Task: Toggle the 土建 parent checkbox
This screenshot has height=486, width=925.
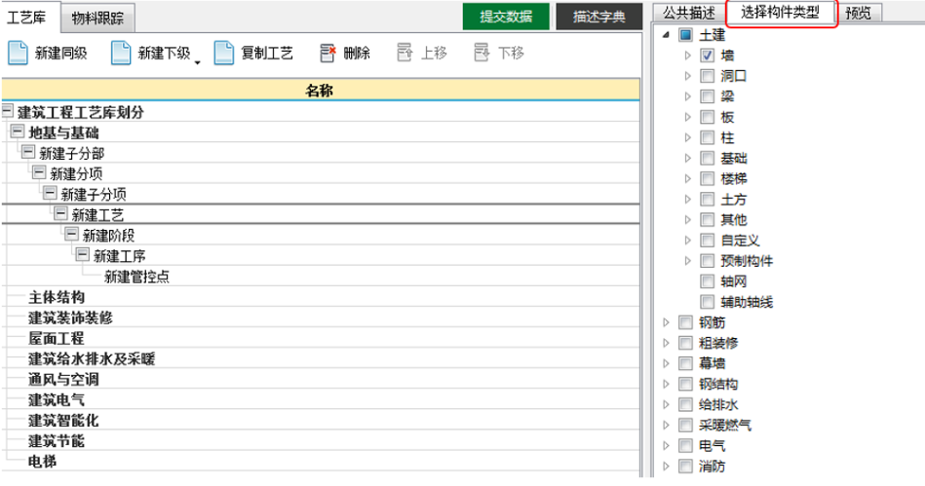Action: pyautogui.click(x=685, y=35)
